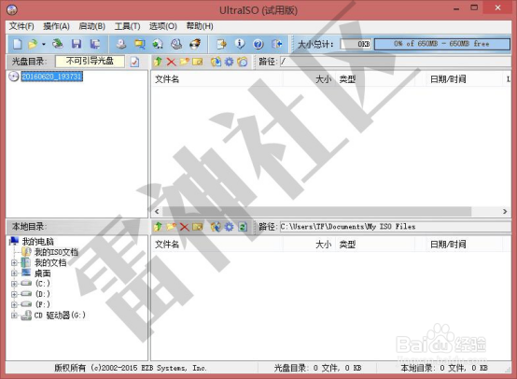Click the Mount to virtual drive icon
Image resolution: width=517 pixels, height=379 pixels.
[176, 44]
